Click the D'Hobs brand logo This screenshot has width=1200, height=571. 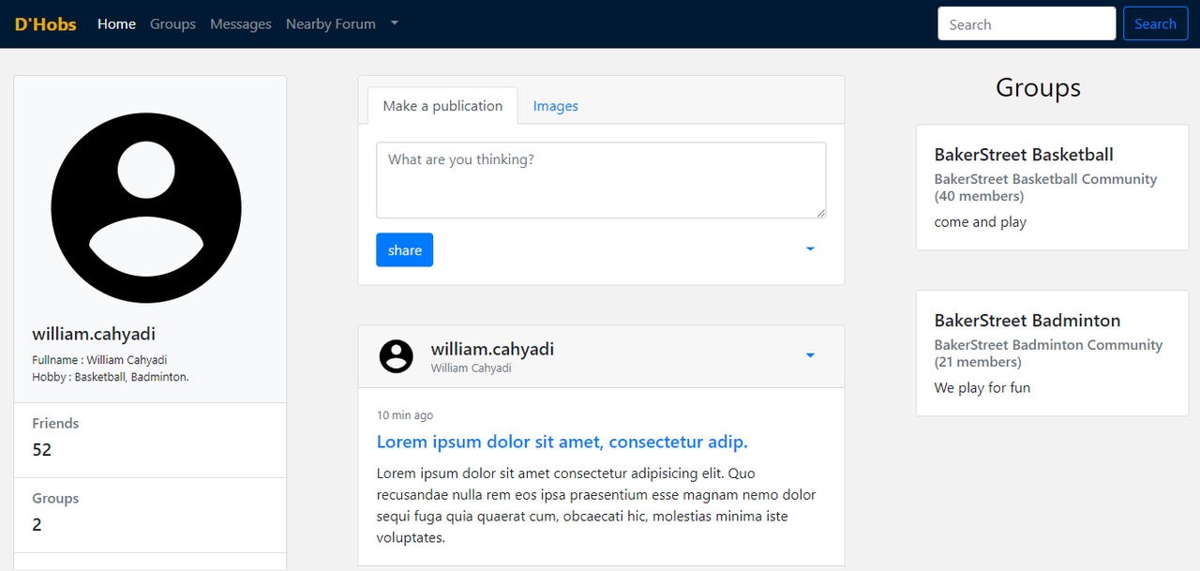coord(46,23)
